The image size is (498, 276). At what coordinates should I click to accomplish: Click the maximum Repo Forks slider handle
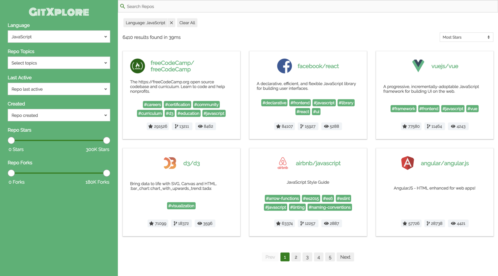107,173
